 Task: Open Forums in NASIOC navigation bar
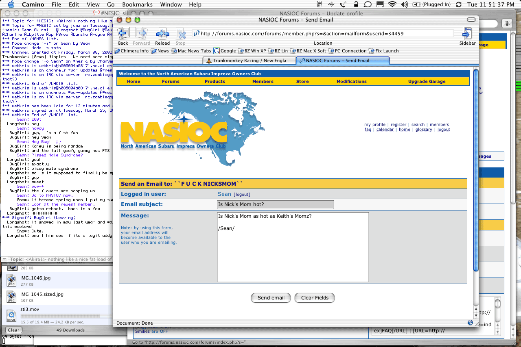171,81
